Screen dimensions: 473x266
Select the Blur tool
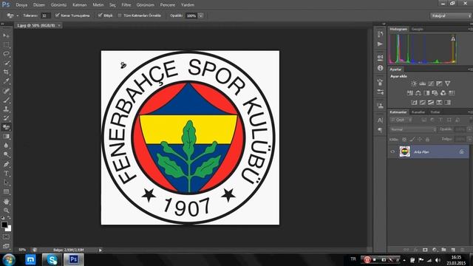pyautogui.click(x=6, y=146)
